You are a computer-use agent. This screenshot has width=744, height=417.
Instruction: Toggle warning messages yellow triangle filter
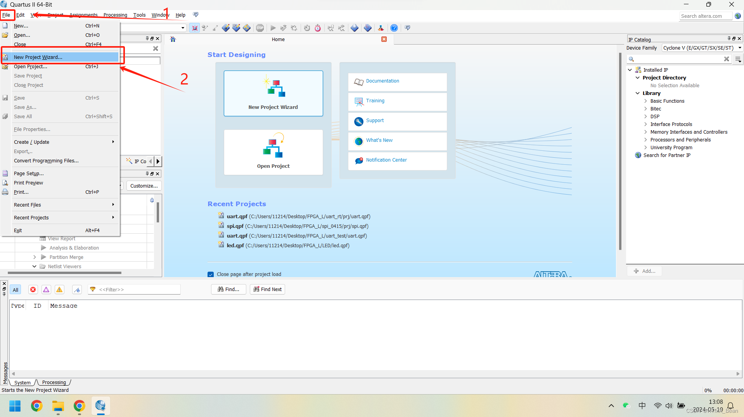click(59, 289)
